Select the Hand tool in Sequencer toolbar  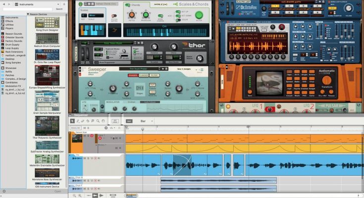click(x=104, y=121)
